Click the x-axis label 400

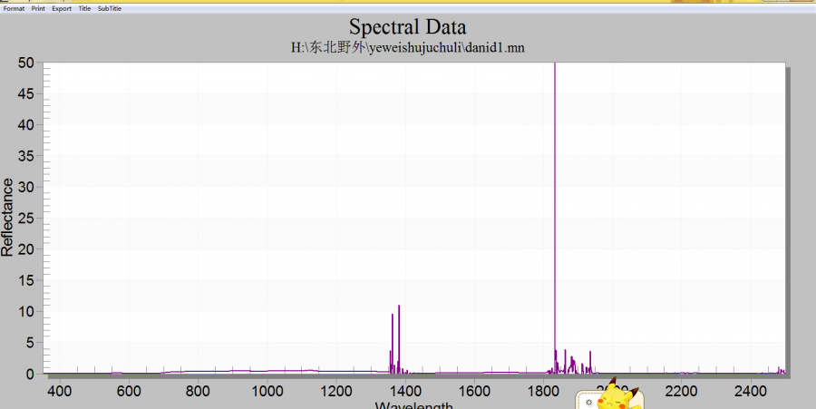point(60,391)
